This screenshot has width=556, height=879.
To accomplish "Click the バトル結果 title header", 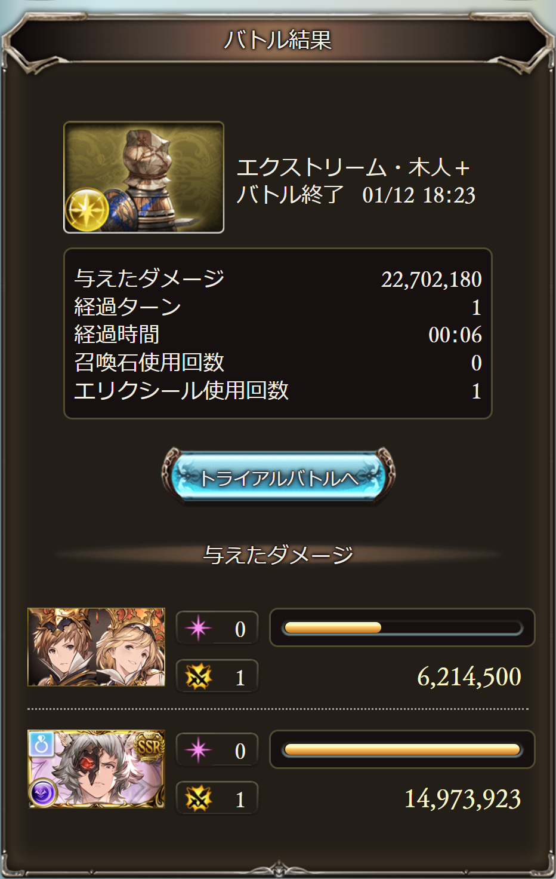I will click(278, 40).
